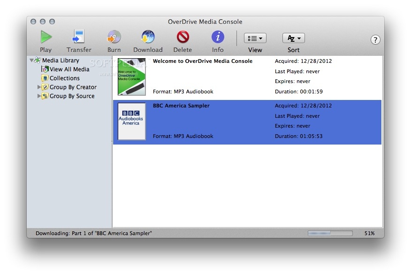This screenshot has width=411, height=275.
Task: Open the Sort dropdown
Action: pyautogui.click(x=293, y=38)
